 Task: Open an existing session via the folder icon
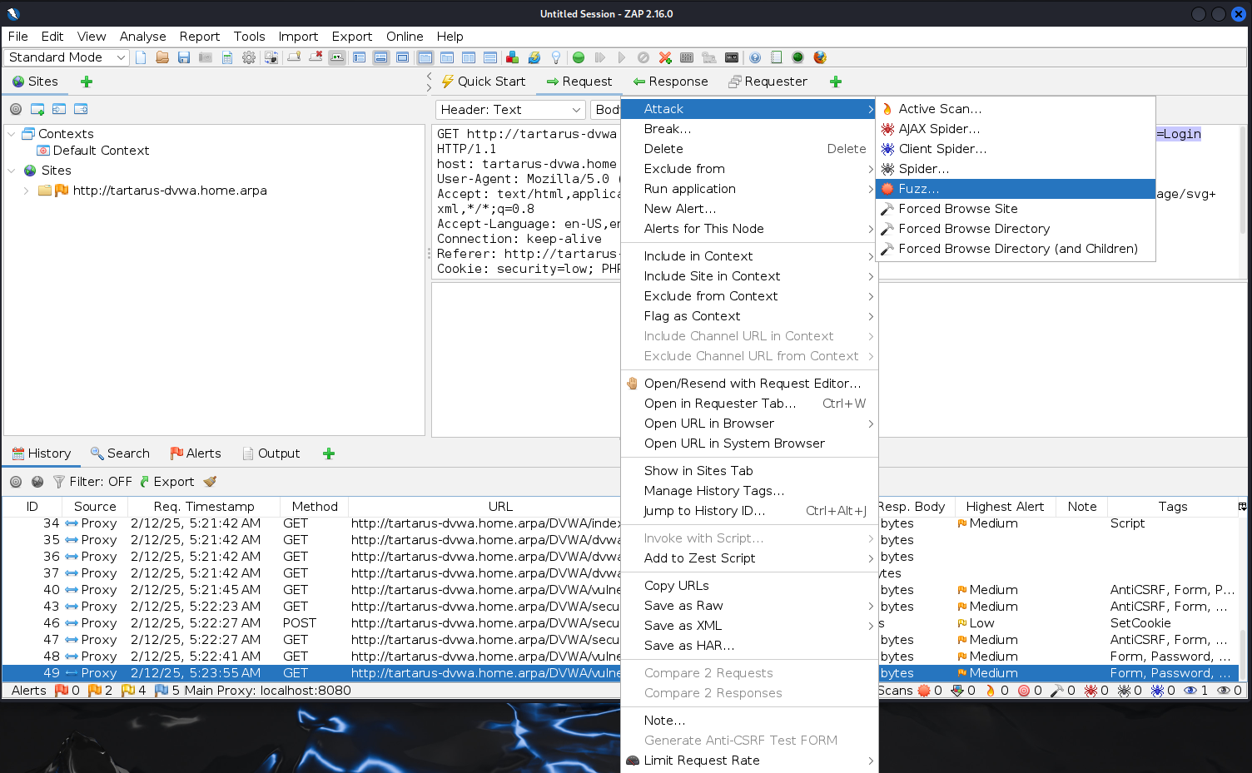coord(161,57)
